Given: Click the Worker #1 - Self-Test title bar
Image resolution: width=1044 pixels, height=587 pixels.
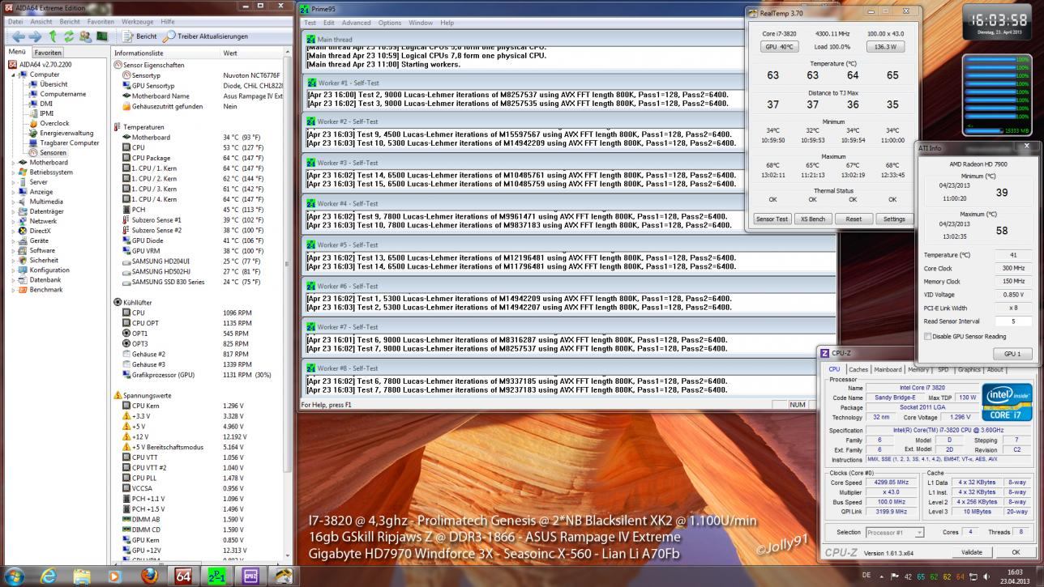Looking at the screenshot, I should [571, 83].
